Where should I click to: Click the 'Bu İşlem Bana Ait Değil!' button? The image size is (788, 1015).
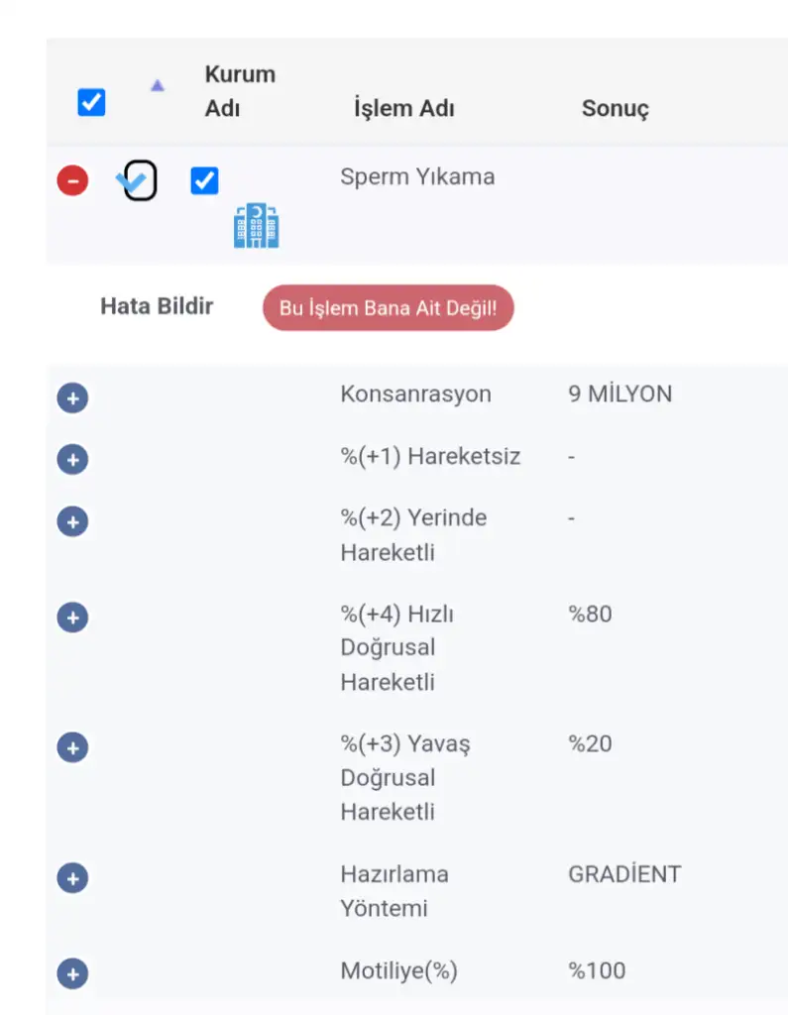click(x=388, y=307)
